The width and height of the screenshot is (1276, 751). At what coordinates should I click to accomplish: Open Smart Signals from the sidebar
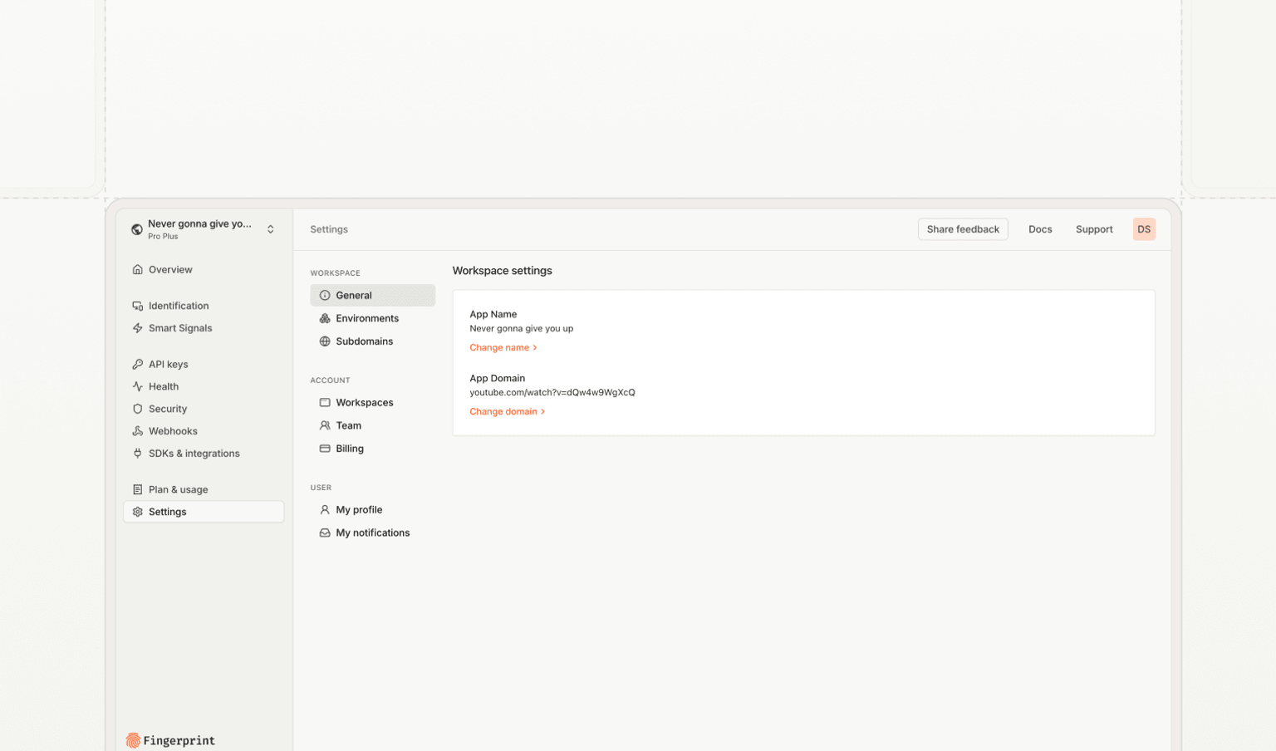[181, 328]
